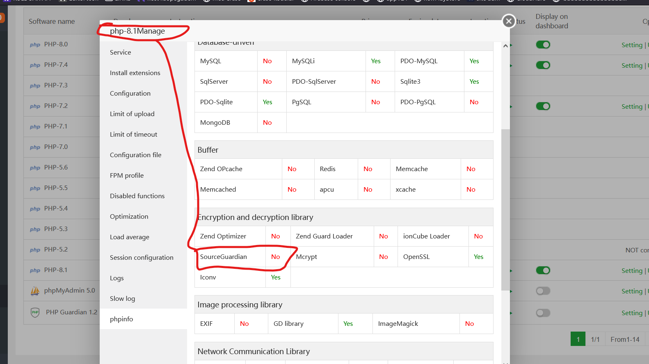649x364 pixels.
Task: Open Setting for PHP Guardian 1.2 row
Action: [632, 313]
